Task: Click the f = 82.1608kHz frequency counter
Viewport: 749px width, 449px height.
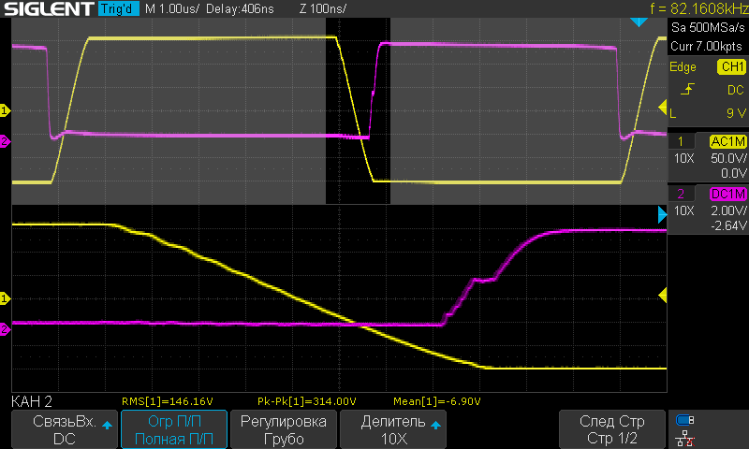Action: [699, 8]
